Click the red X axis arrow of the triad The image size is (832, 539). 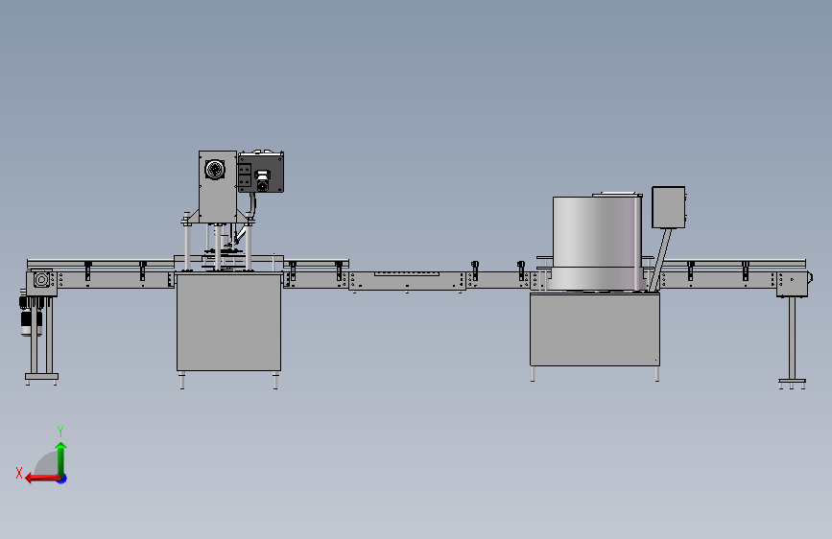click(42, 479)
